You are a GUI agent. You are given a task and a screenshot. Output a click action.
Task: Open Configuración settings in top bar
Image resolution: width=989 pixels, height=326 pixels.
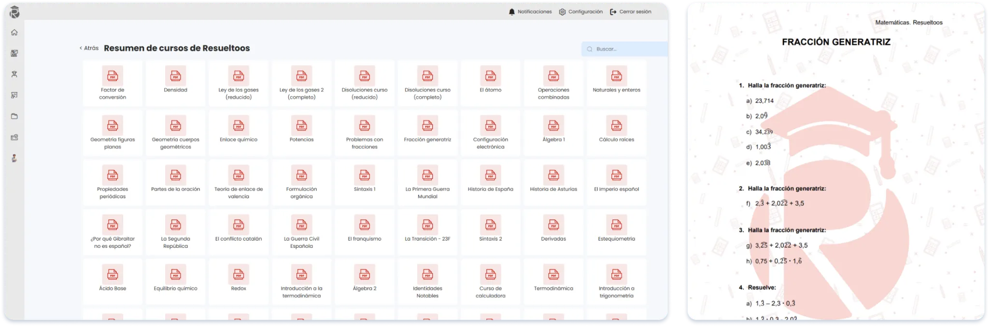pos(580,12)
